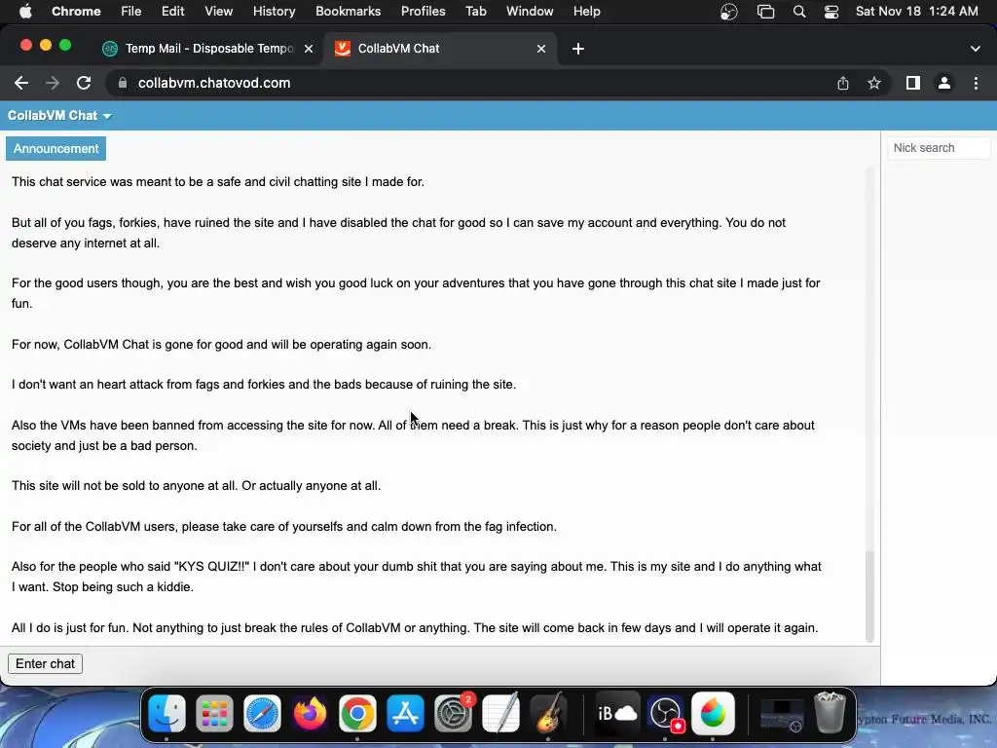Close the Temp Mail tab
This screenshot has width=997, height=748.
point(309,49)
